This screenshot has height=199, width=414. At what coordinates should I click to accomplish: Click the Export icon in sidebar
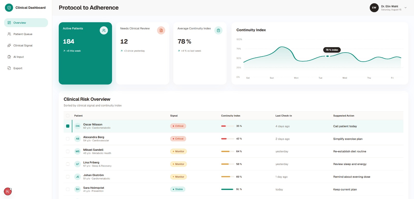[9, 68]
